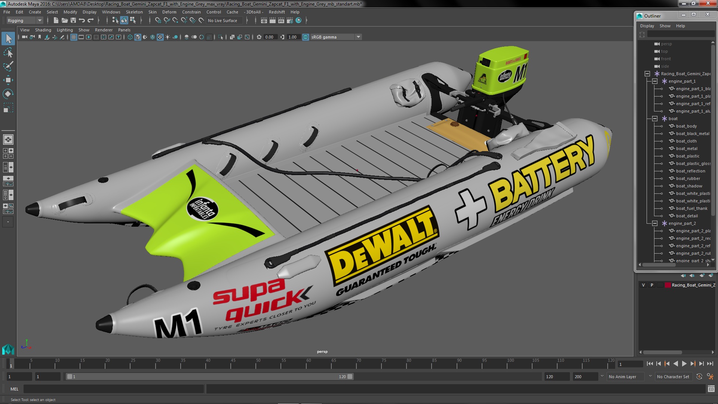
Task: Click the No Live Surface field
Action: click(225, 21)
